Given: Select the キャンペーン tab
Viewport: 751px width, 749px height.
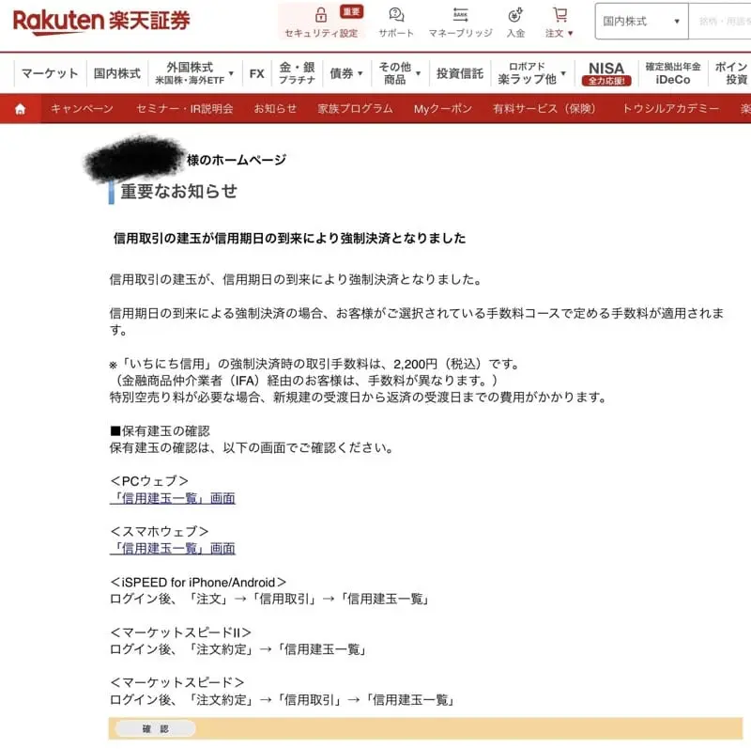Looking at the screenshot, I should (x=82, y=109).
